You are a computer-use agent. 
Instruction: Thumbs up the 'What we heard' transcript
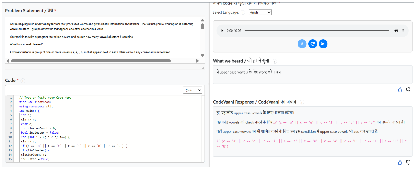tap(400, 90)
